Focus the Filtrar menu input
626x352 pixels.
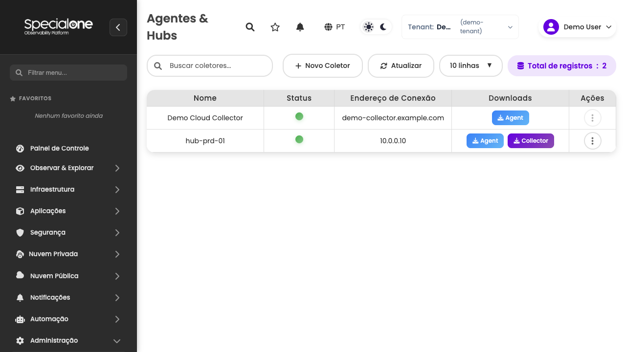[68, 72]
